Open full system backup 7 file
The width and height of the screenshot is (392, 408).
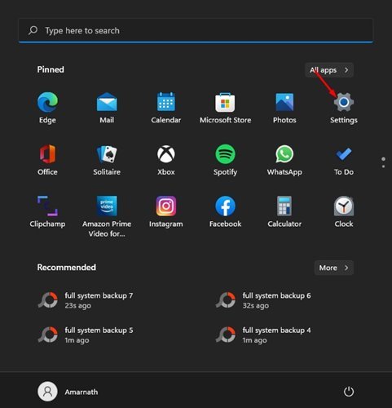86,300
